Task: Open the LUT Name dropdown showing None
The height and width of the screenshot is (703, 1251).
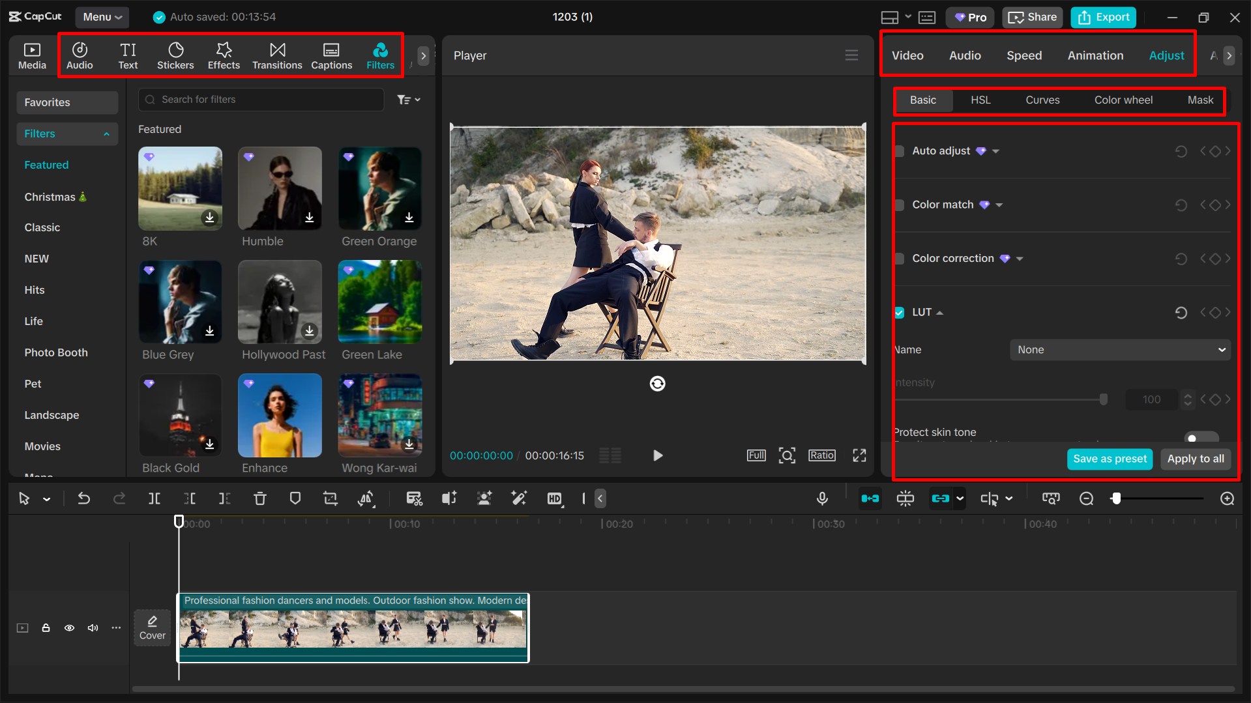Action: coord(1119,349)
